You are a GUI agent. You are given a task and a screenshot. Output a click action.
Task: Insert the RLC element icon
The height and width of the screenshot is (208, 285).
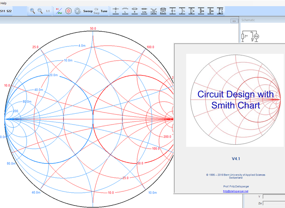pyautogui.click(x=163, y=11)
